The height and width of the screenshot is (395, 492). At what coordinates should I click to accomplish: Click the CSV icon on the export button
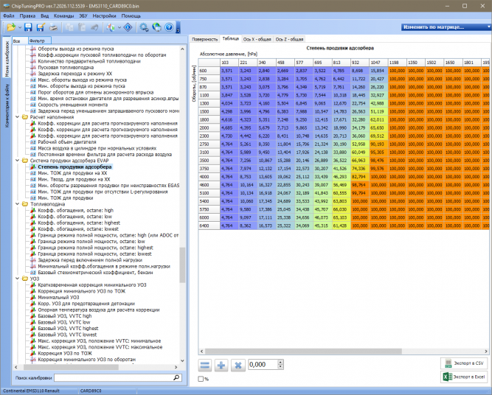point(448,363)
